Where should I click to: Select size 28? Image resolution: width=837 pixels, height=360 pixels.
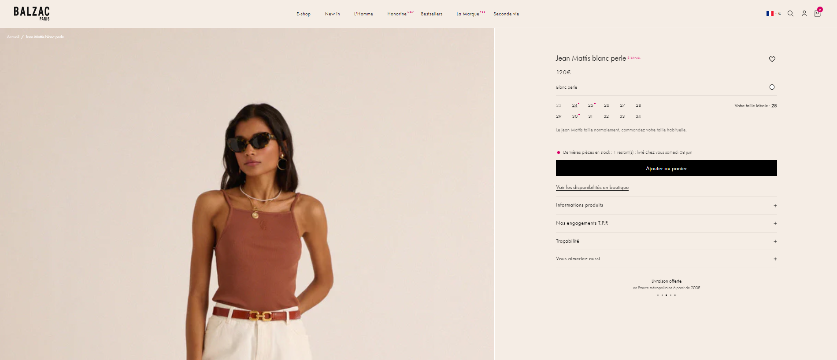[638, 105]
